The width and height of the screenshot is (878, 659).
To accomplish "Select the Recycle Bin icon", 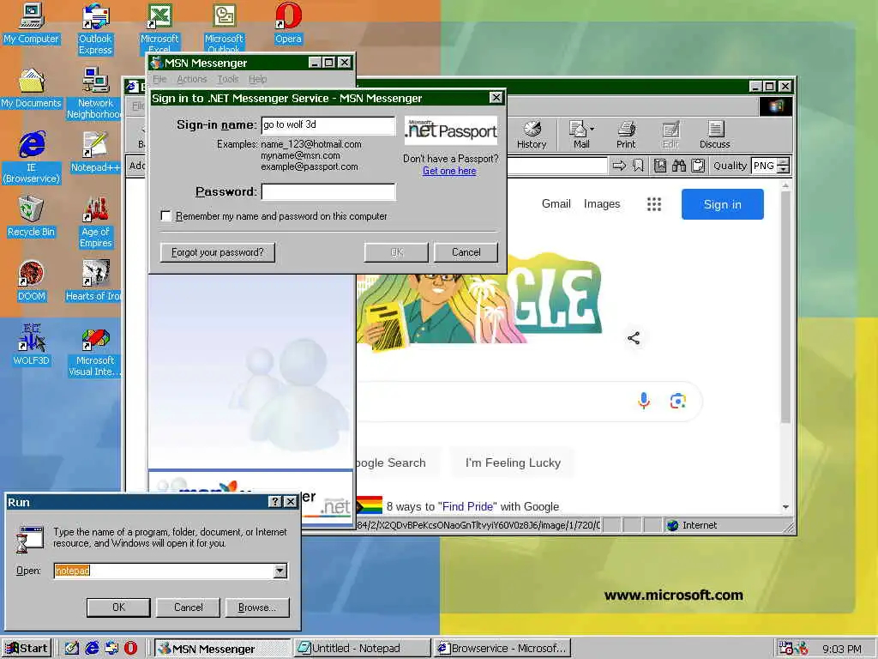I will [31, 216].
